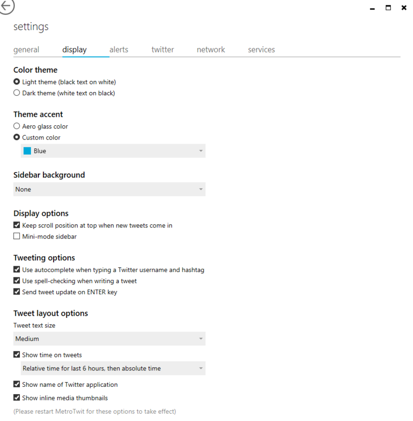Switch to the alerts tab

click(x=119, y=49)
